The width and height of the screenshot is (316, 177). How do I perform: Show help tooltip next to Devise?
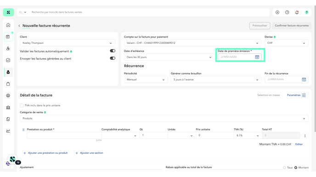tap(275, 37)
